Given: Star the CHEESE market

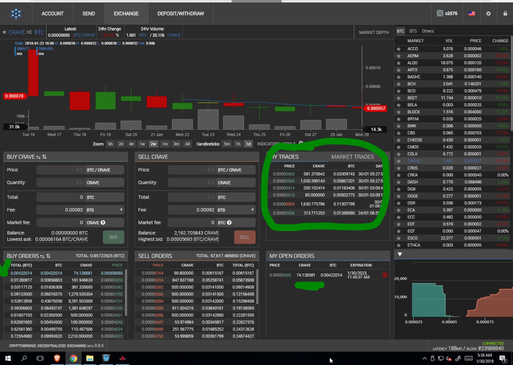Looking at the screenshot, I should pos(398,140).
